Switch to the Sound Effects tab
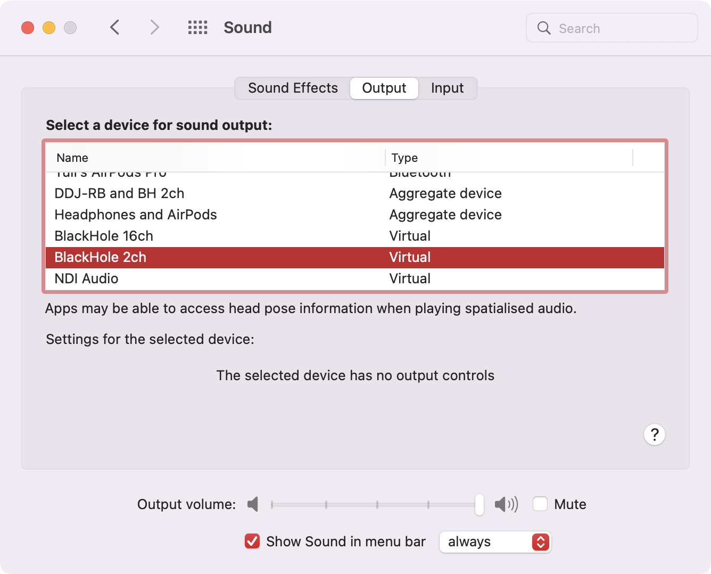 (293, 88)
